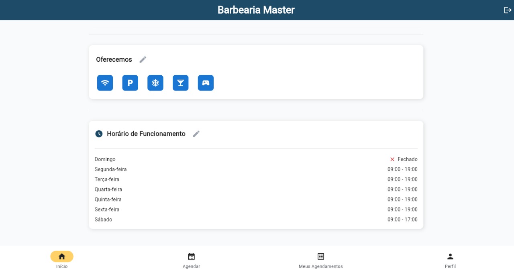Edit the Oferecemos section with pencil
This screenshot has height=274, width=514.
[x=143, y=60]
